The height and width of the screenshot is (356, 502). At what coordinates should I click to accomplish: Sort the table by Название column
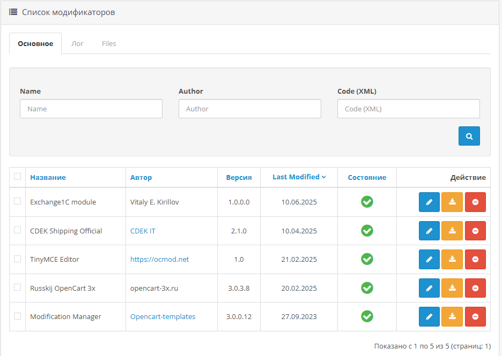48,178
